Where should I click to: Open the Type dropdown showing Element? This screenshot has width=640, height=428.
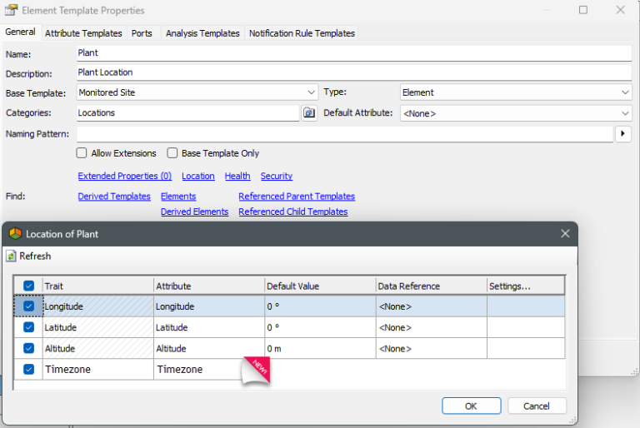(625, 92)
